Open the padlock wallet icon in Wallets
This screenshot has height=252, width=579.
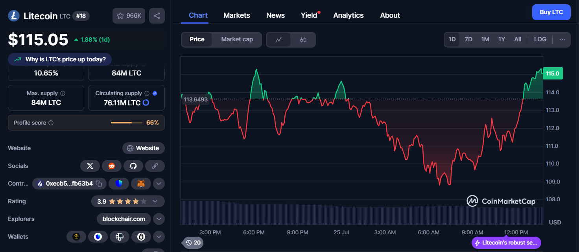[x=141, y=237]
